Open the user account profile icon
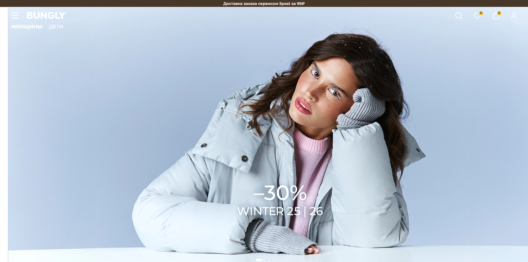The width and height of the screenshot is (528, 262). tap(514, 15)
